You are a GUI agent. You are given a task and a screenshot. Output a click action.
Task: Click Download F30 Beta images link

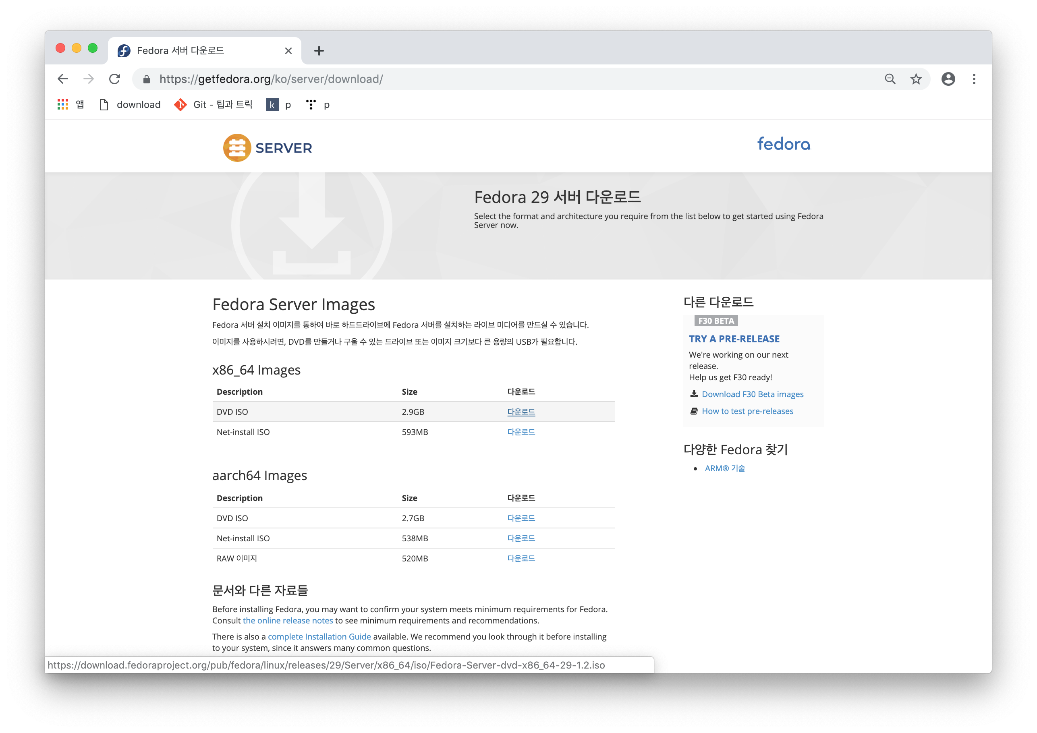(753, 394)
